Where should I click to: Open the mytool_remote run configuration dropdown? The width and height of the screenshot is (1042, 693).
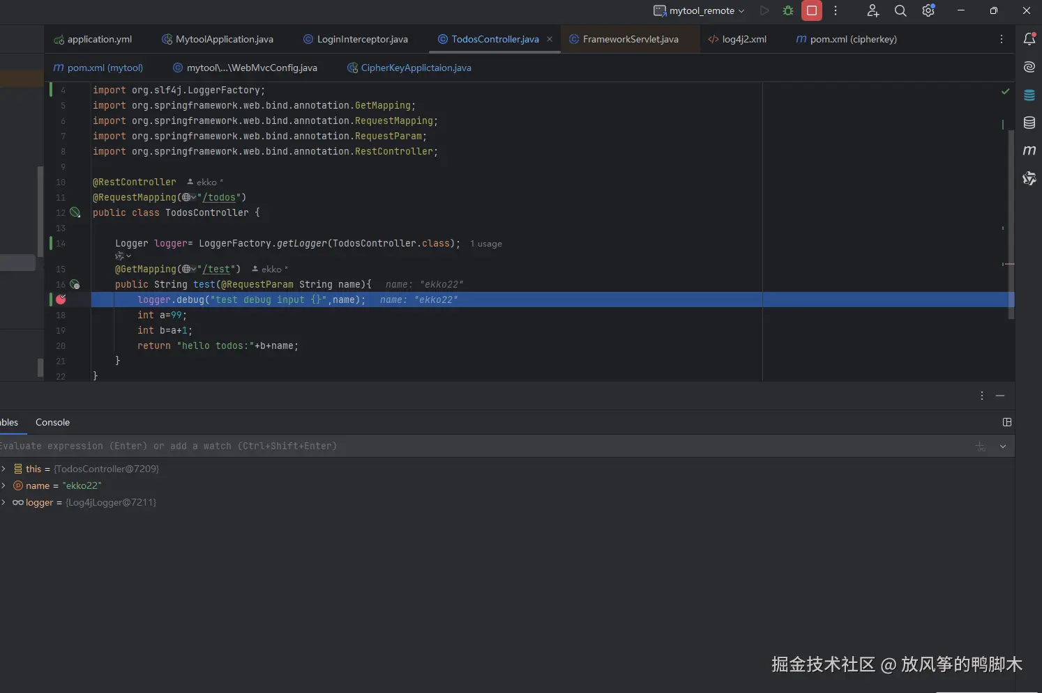[700, 10]
